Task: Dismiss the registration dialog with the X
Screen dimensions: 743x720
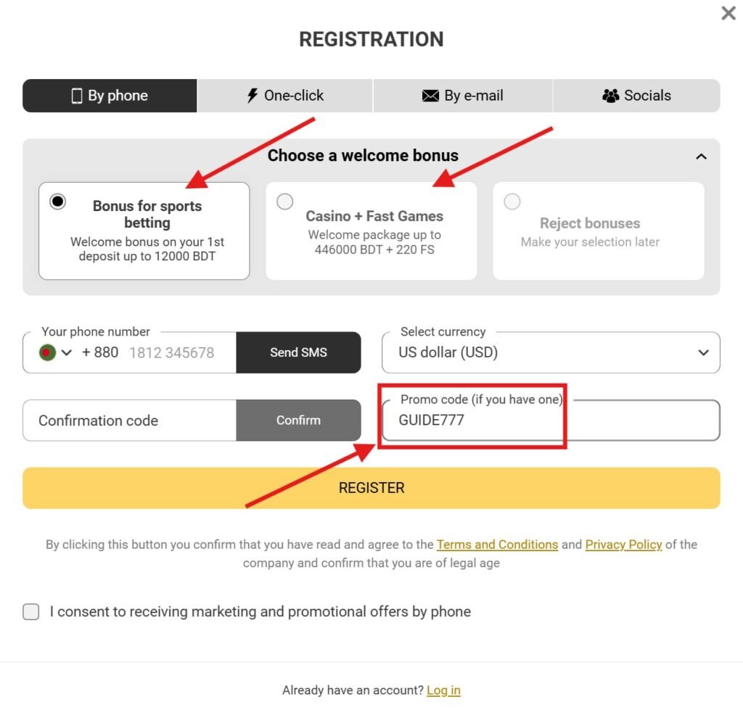Action: point(728,13)
